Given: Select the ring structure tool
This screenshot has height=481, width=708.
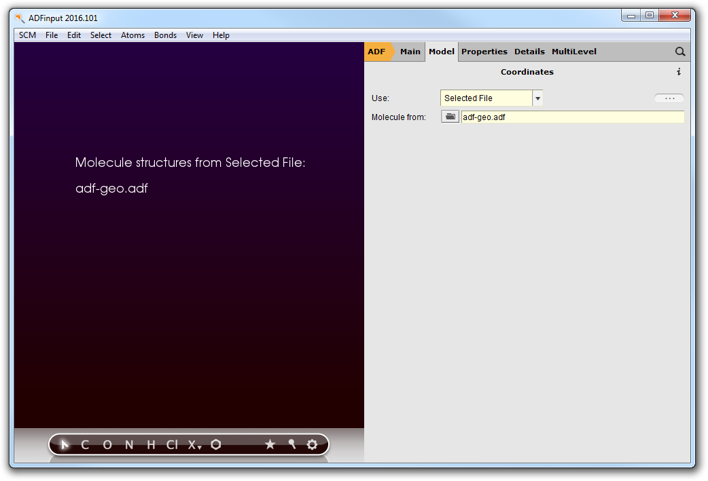Looking at the screenshot, I should pos(216,444).
